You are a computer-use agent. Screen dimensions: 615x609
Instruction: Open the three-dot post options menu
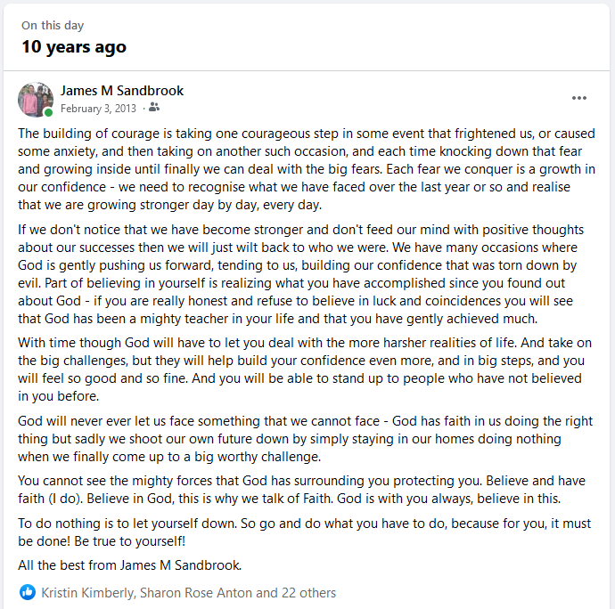(x=579, y=98)
